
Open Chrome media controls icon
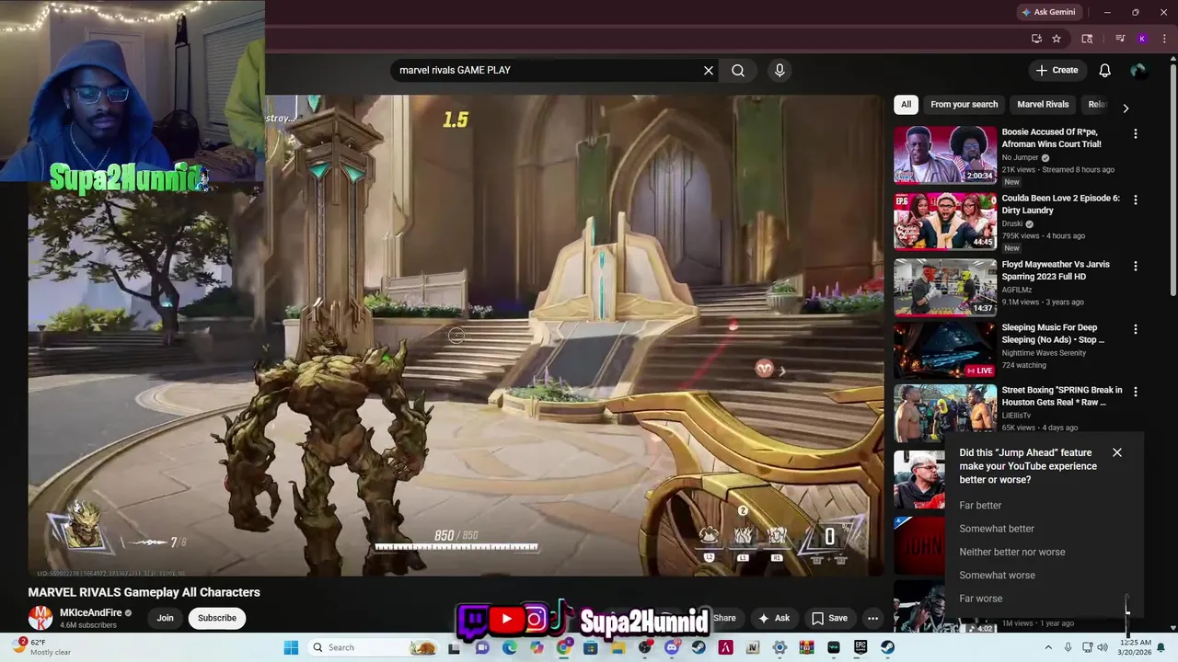pos(1120,39)
